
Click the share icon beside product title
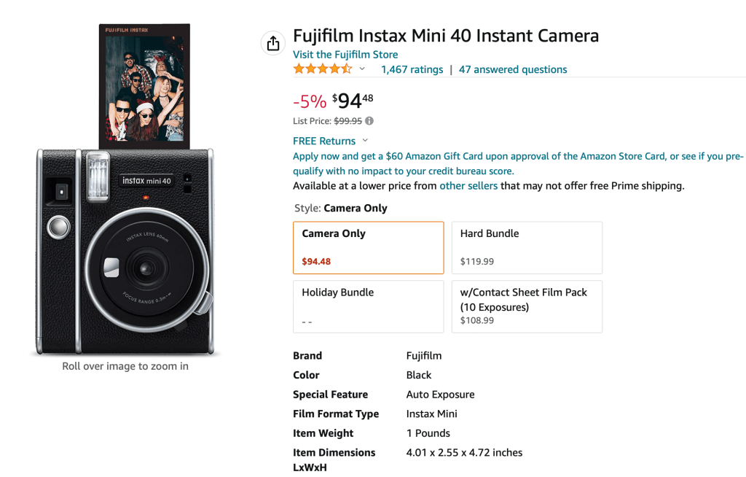(273, 44)
